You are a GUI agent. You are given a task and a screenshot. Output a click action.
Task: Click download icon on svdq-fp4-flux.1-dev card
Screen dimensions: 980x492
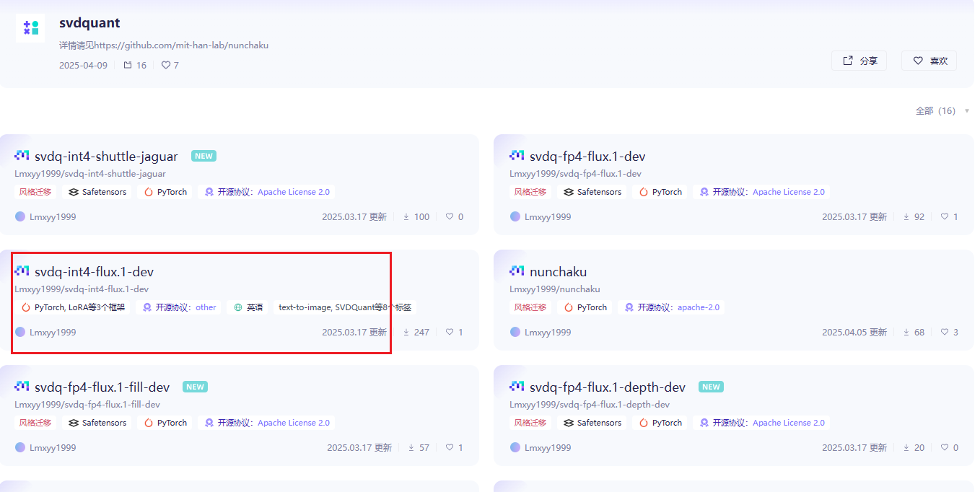point(906,217)
